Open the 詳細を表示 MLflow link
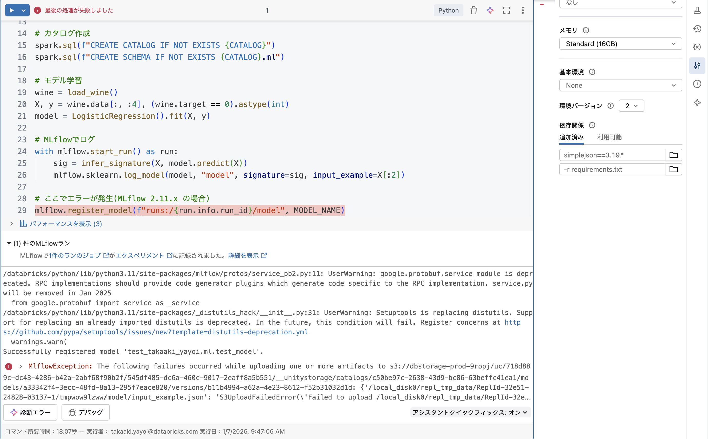 [x=244, y=255]
